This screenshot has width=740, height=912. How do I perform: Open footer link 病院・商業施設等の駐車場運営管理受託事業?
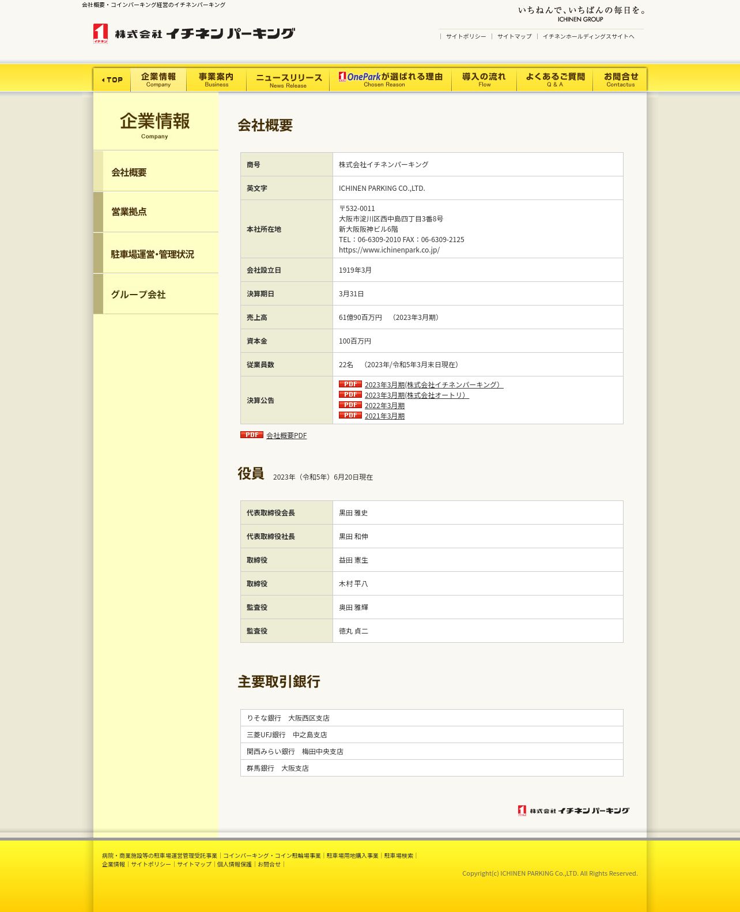pyautogui.click(x=160, y=856)
